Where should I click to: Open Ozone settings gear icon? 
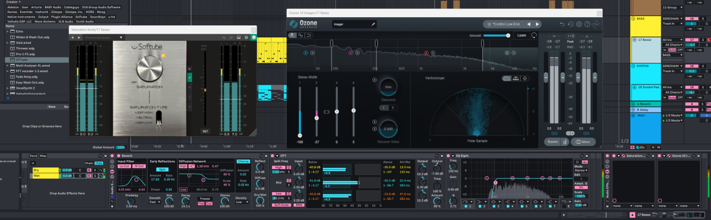579,24
